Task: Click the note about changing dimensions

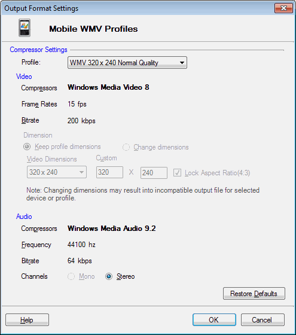Action: [x=143, y=194]
